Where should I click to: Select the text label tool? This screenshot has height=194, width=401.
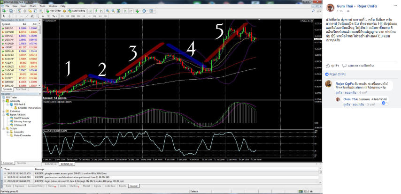(48, 16)
